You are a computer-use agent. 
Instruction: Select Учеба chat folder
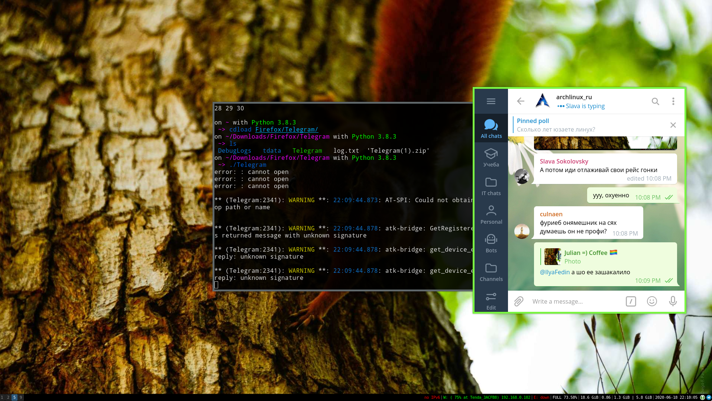pyautogui.click(x=491, y=157)
